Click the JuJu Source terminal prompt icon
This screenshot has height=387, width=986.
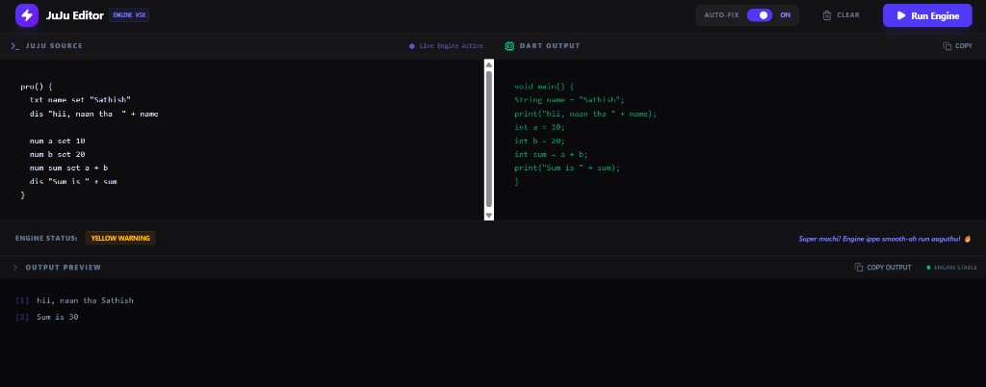point(15,46)
